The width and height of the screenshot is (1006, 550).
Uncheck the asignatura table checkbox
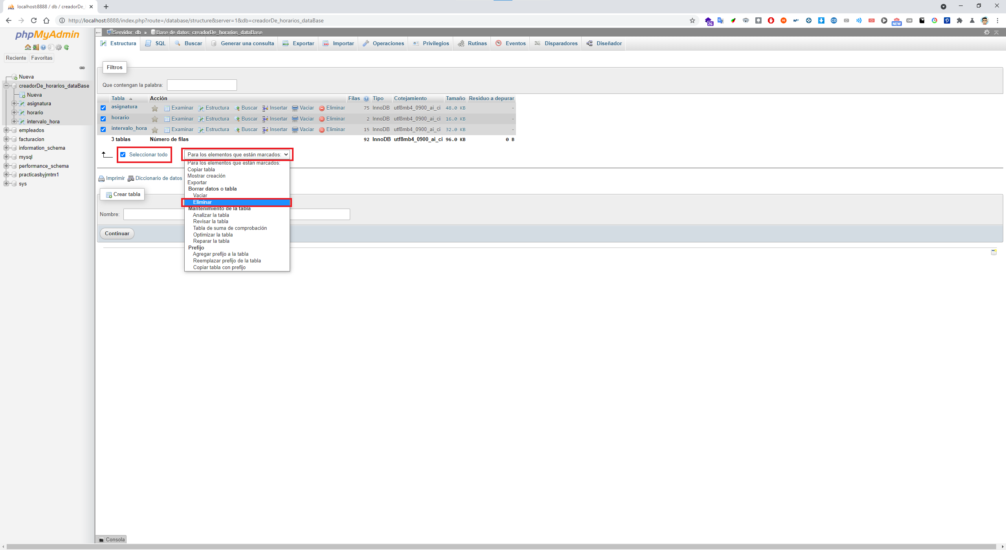[103, 108]
